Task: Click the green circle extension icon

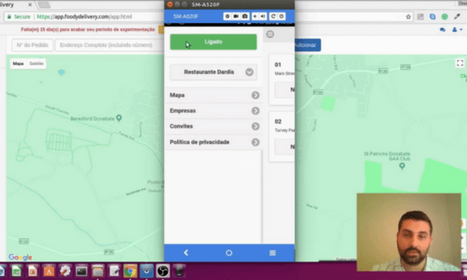Action: point(444,17)
